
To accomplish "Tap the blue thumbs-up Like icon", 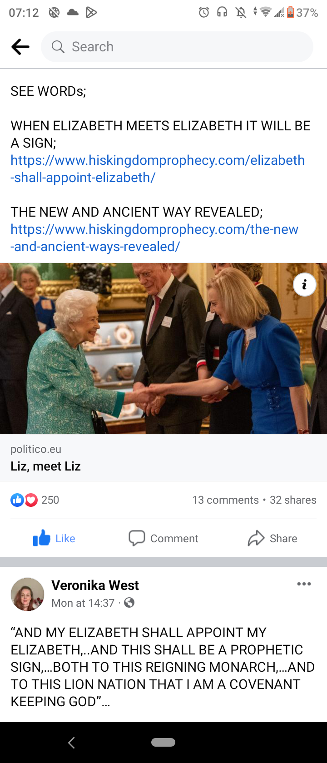I will (42, 538).
